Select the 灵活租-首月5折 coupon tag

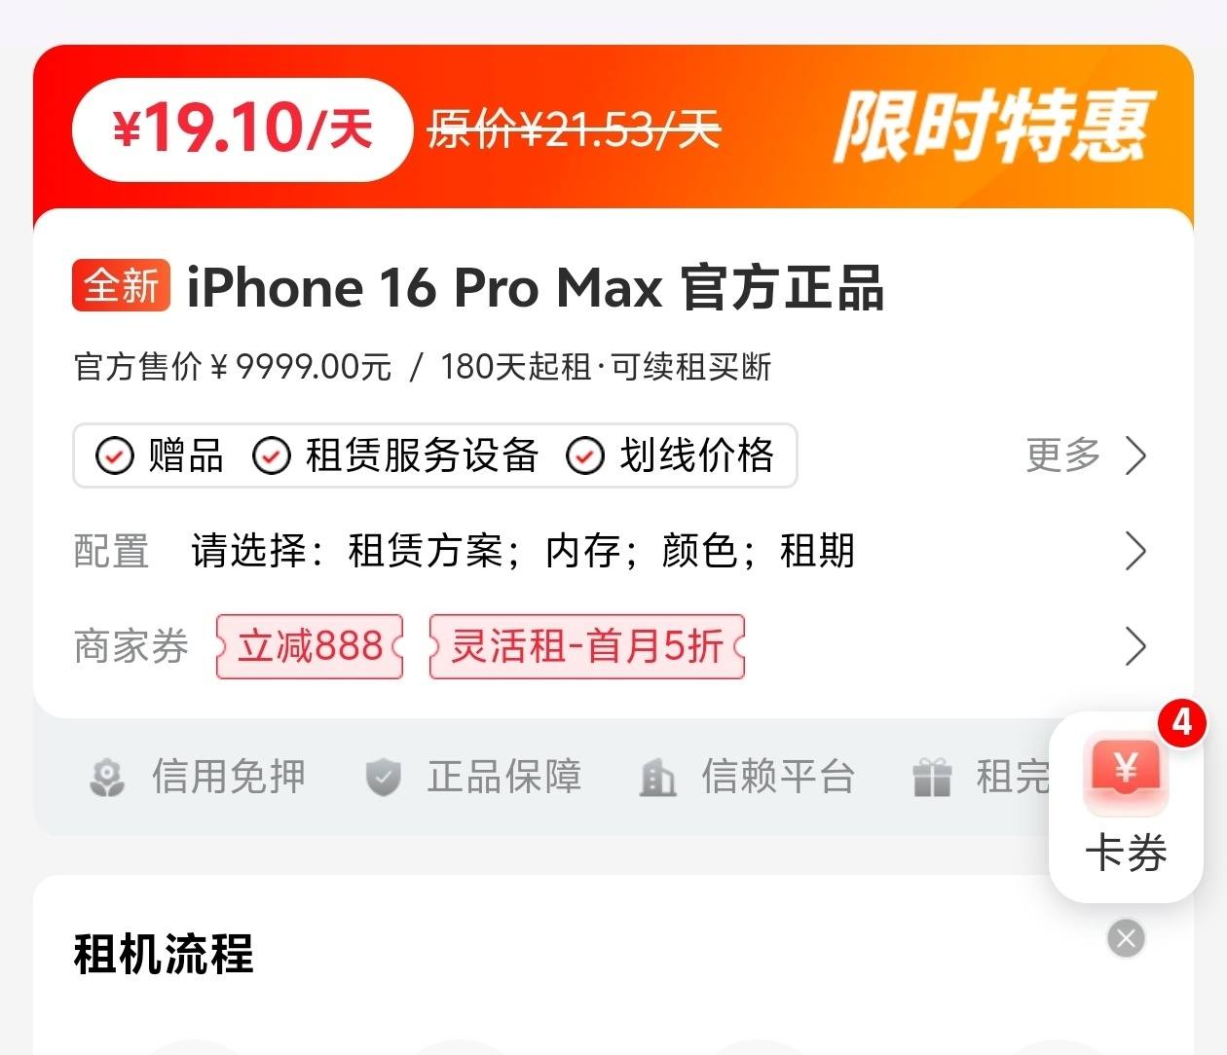[587, 646]
